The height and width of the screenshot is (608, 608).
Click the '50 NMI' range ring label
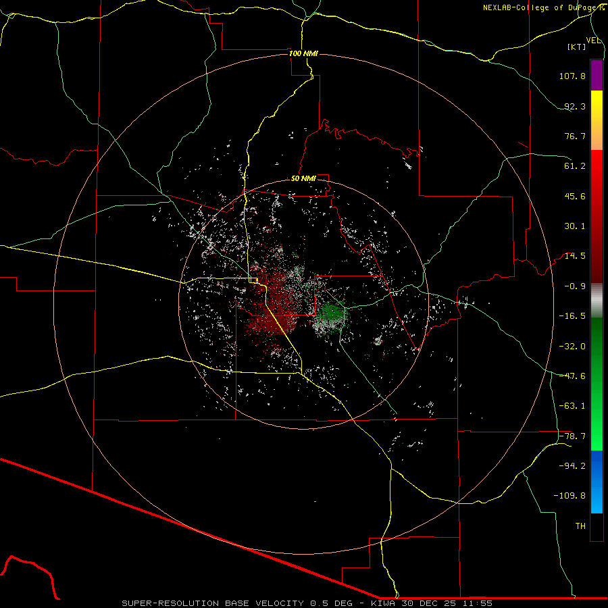tap(303, 178)
